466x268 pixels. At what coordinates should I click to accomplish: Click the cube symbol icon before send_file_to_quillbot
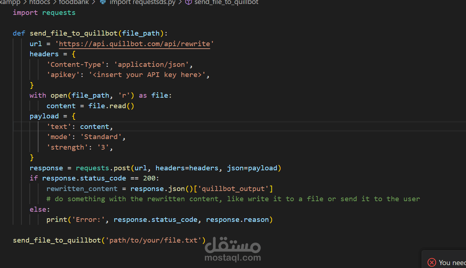point(188,3)
